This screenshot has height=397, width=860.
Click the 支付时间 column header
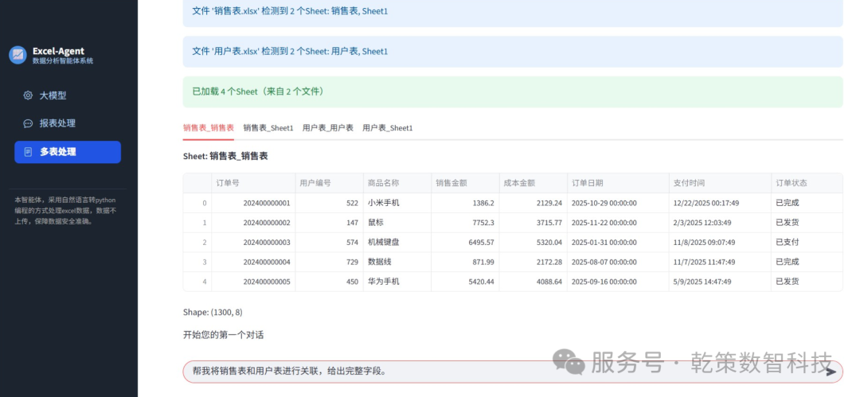click(x=689, y=183)
